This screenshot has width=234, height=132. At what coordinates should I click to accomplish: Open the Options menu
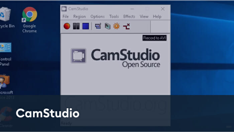coord(98,16)
